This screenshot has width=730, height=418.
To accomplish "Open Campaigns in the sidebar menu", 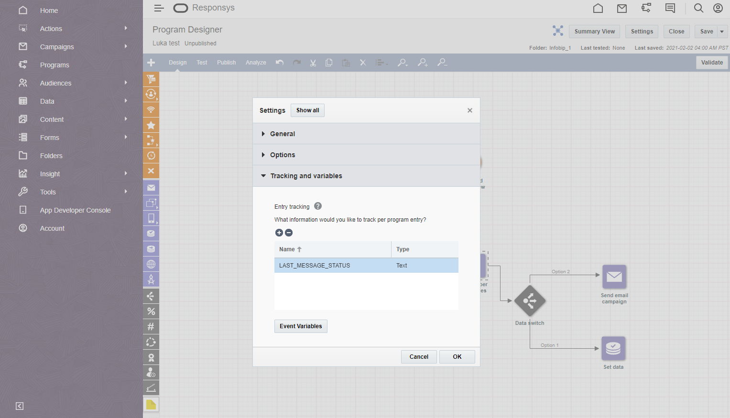I will point(57,47).
